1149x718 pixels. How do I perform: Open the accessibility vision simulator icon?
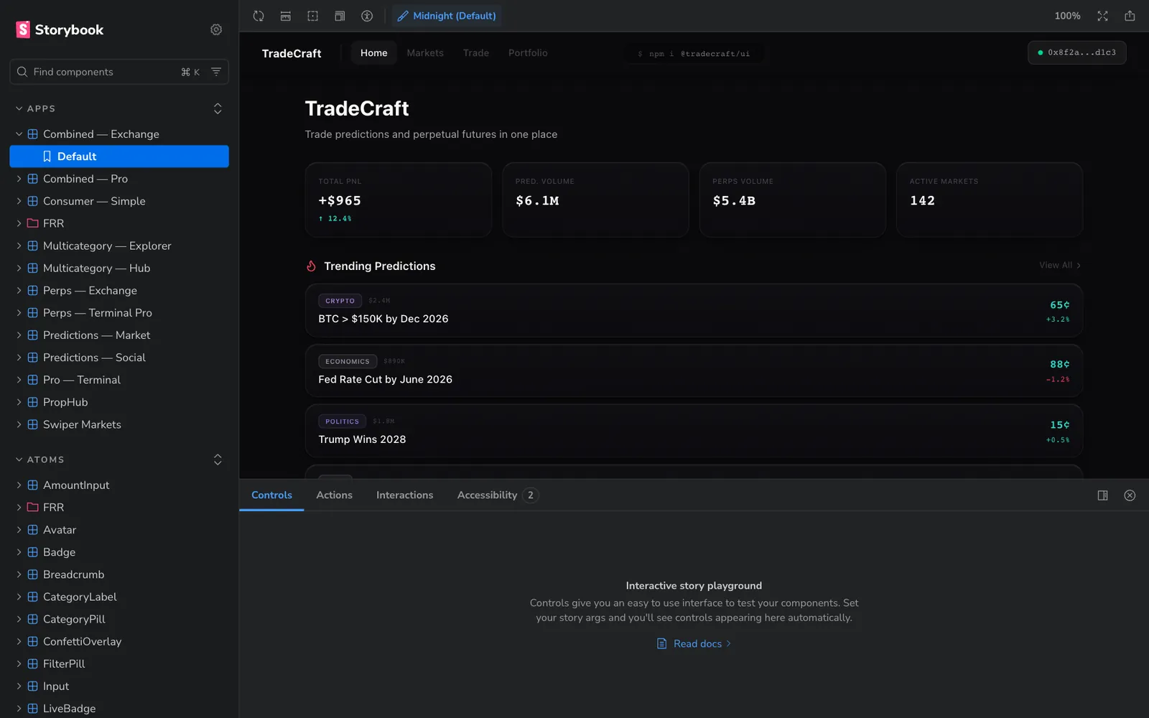(367, 16)
